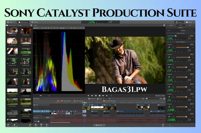Image resolution: width=201 pixels, height=133 pixels.
Task: Toggle Interview track visibility eye
Action: pyautogui.click(x=34, y=111)
